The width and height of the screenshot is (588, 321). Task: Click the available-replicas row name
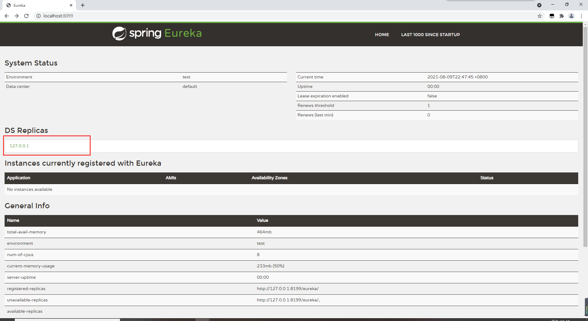click(25, 311)
